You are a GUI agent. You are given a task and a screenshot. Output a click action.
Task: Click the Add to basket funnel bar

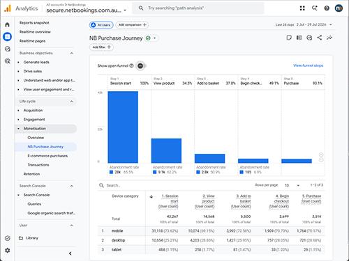[210, 159]
